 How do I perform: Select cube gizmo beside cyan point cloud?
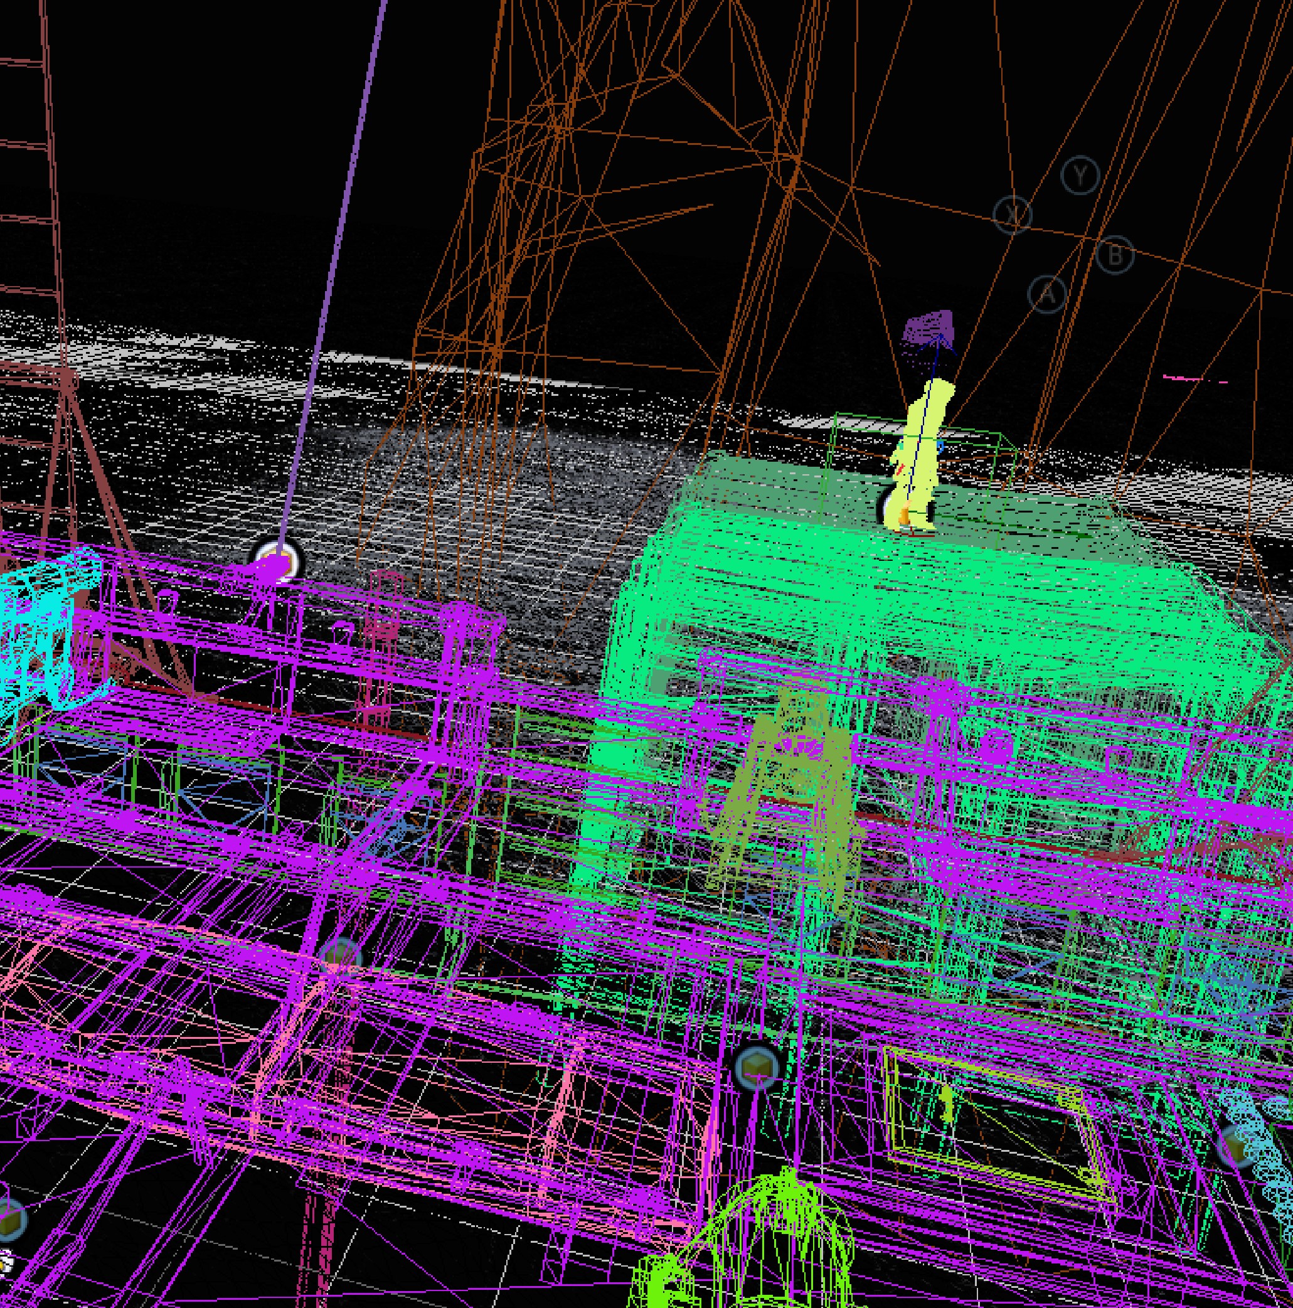(1236, 1144)
